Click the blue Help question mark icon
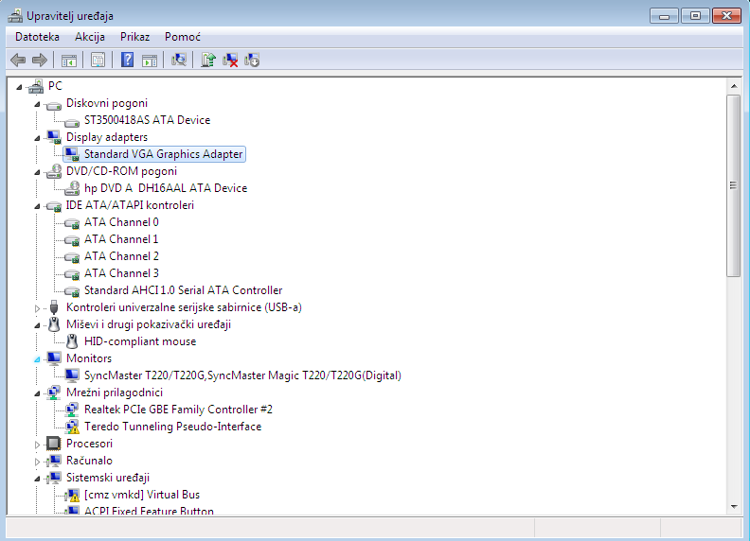 (127, 60)
